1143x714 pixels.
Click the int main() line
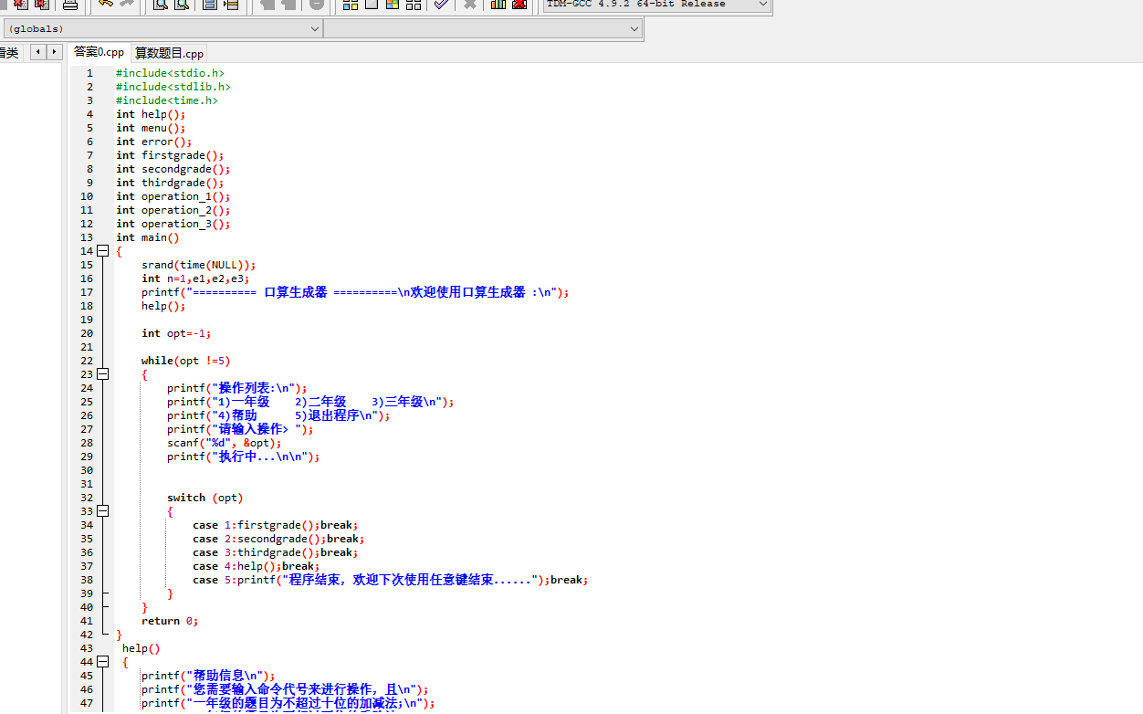pos(148,237)
